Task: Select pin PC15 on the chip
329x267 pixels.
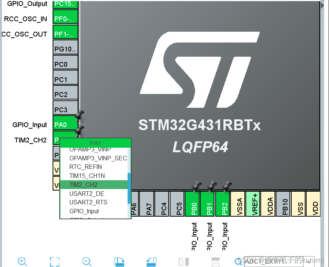Action: pyautogui.click(x=65, y=4)
